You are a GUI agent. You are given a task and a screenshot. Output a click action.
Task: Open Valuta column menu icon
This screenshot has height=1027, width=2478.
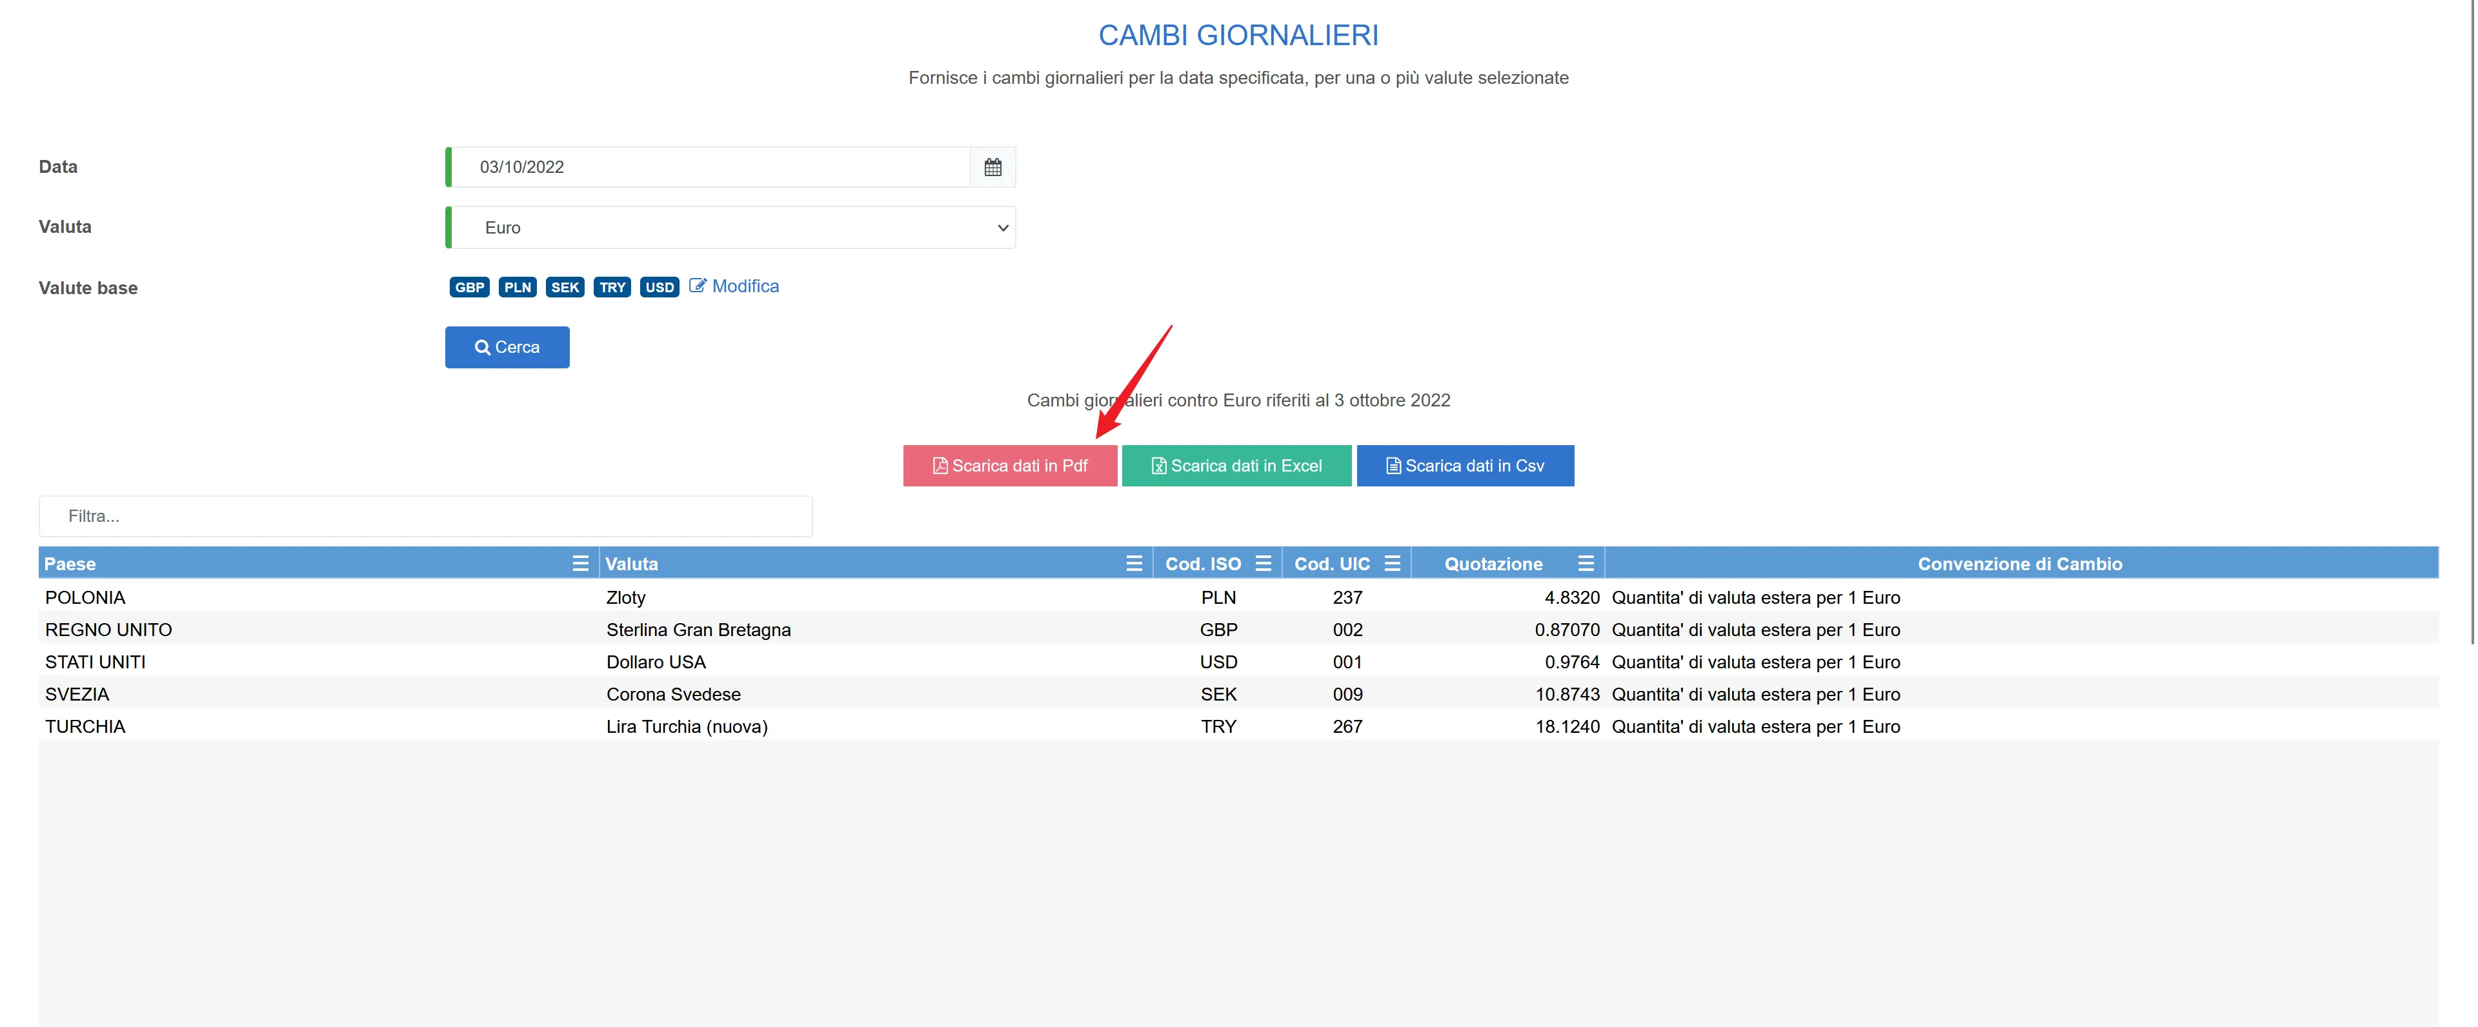click(x=1134, y=564)
